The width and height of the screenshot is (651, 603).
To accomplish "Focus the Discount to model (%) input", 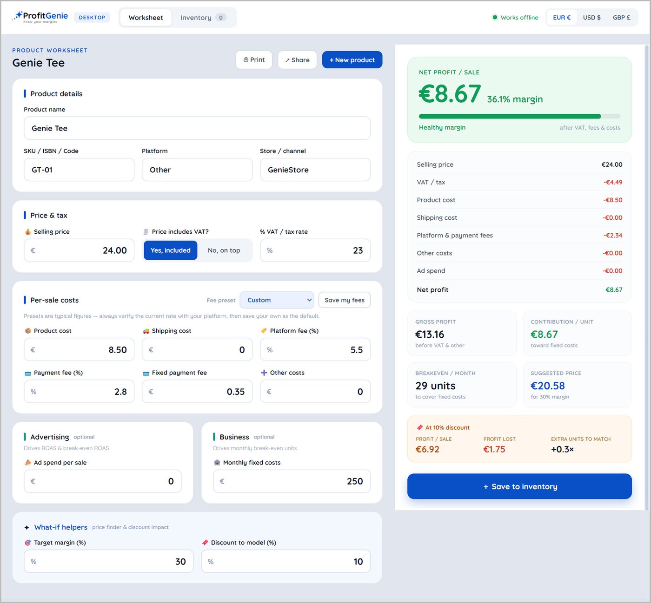I will tap(286, 562).
